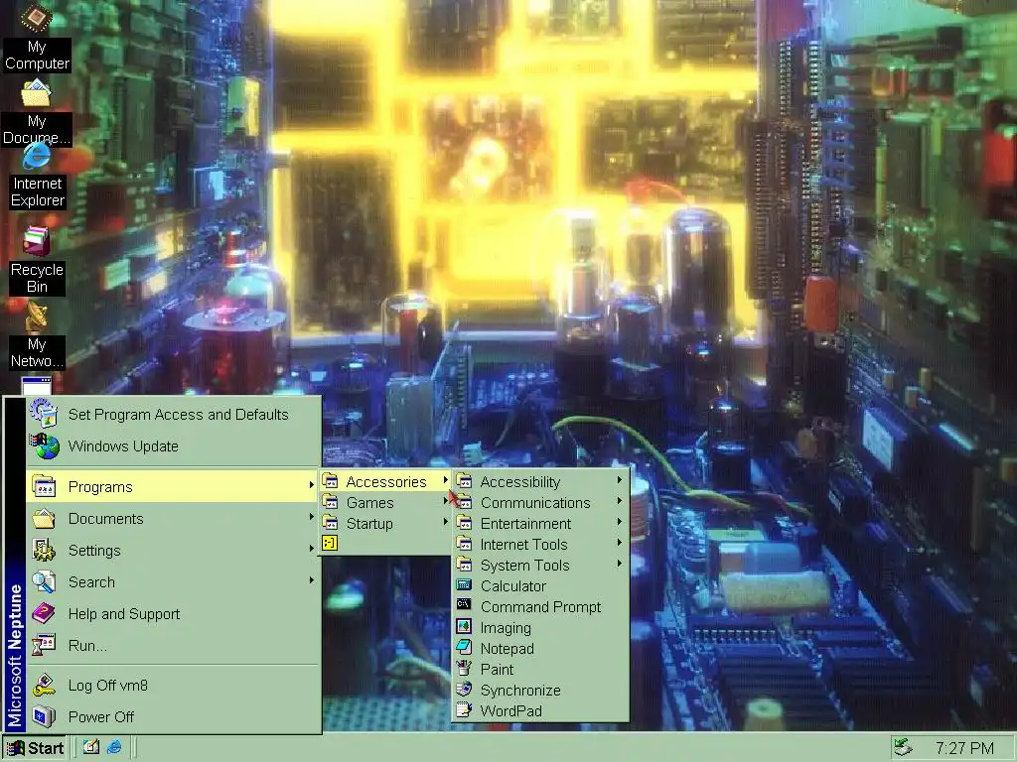Image resolution: width=1017 pixels, height=762 pixels.
Task: Click the Notepad label text
Action: click(x=507, y=648)
